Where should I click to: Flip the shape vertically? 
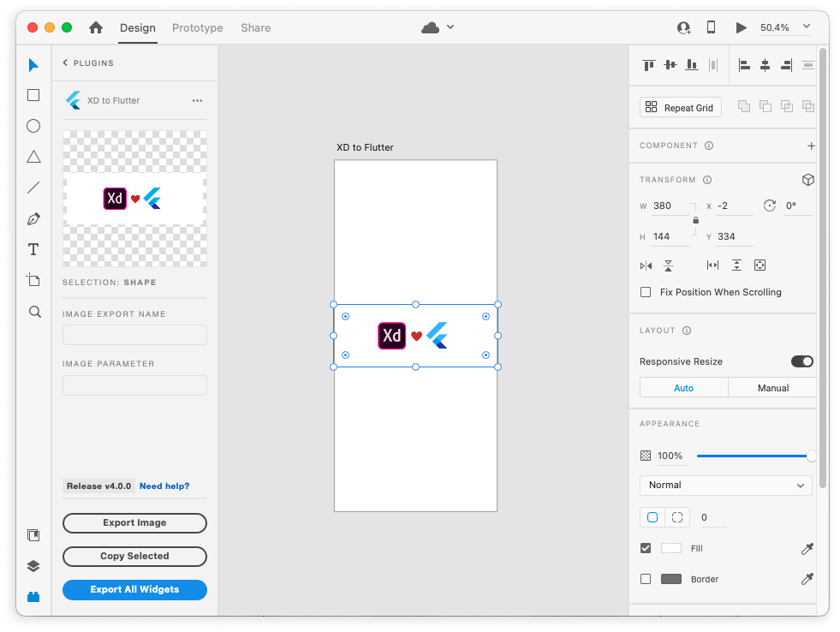click(x=668, y=265)
